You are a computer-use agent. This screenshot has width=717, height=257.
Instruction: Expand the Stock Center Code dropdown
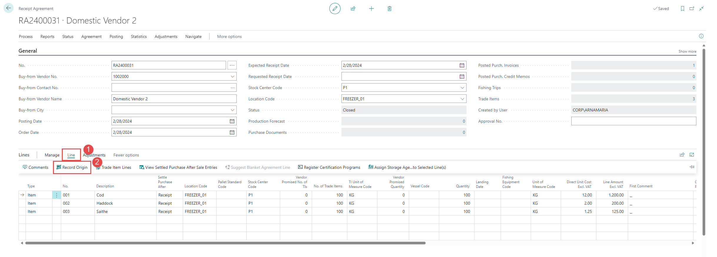coord(462,88)
